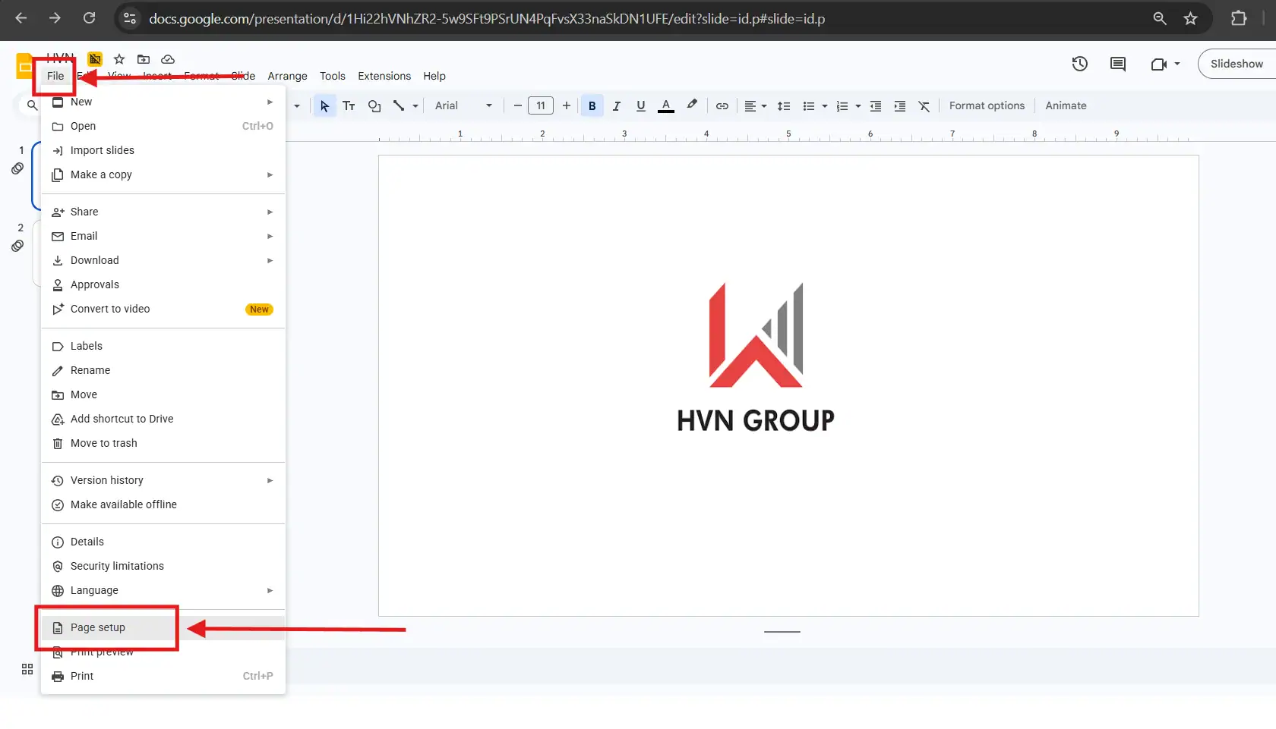This screenshot has height=729, width=1276.
Task: Click the grid view icon
Action: click(27, 669)
